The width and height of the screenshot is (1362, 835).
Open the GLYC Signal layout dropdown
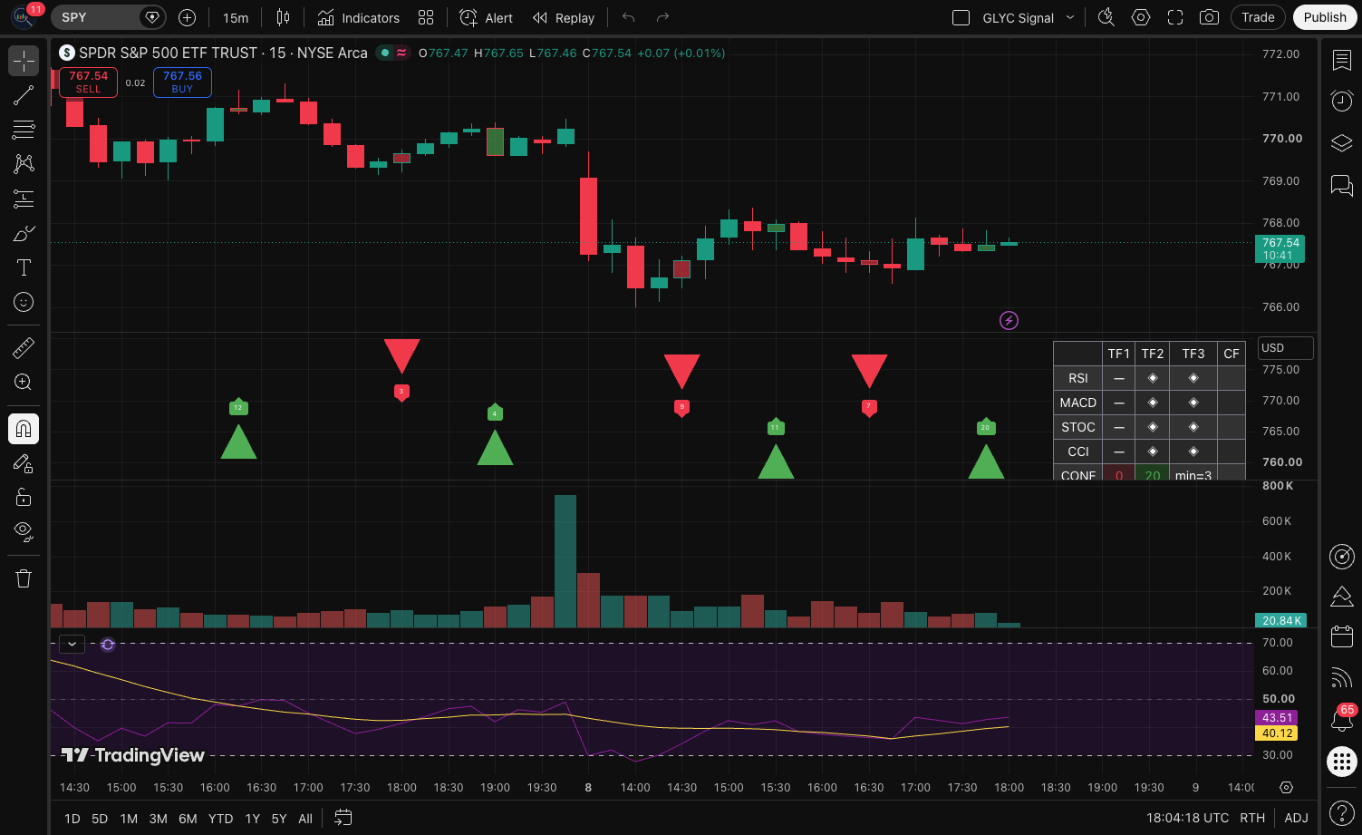tap(1070, 17)
